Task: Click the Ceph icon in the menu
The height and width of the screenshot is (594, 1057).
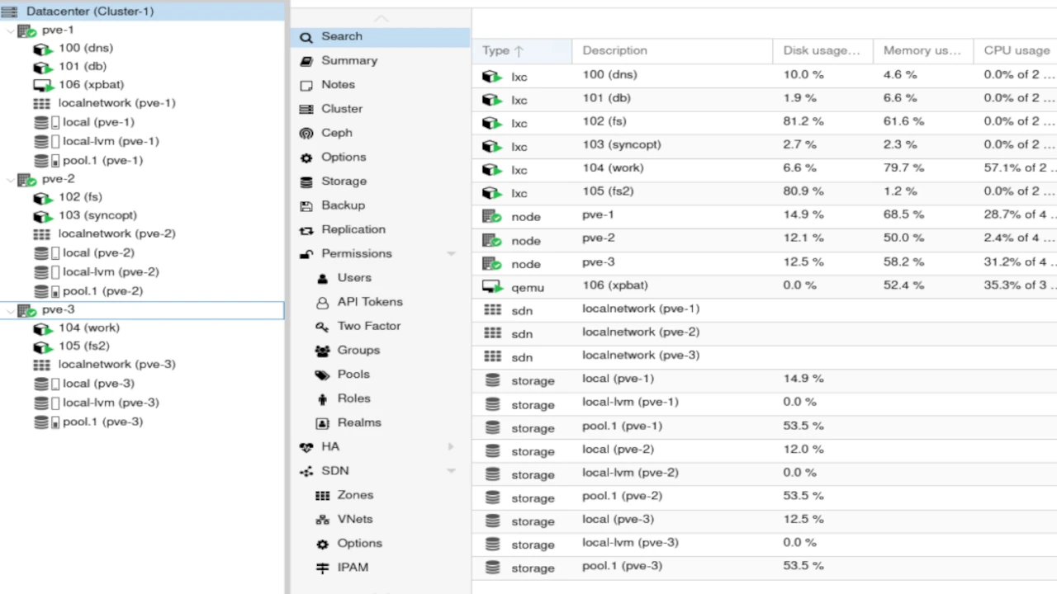Action: 306,133
